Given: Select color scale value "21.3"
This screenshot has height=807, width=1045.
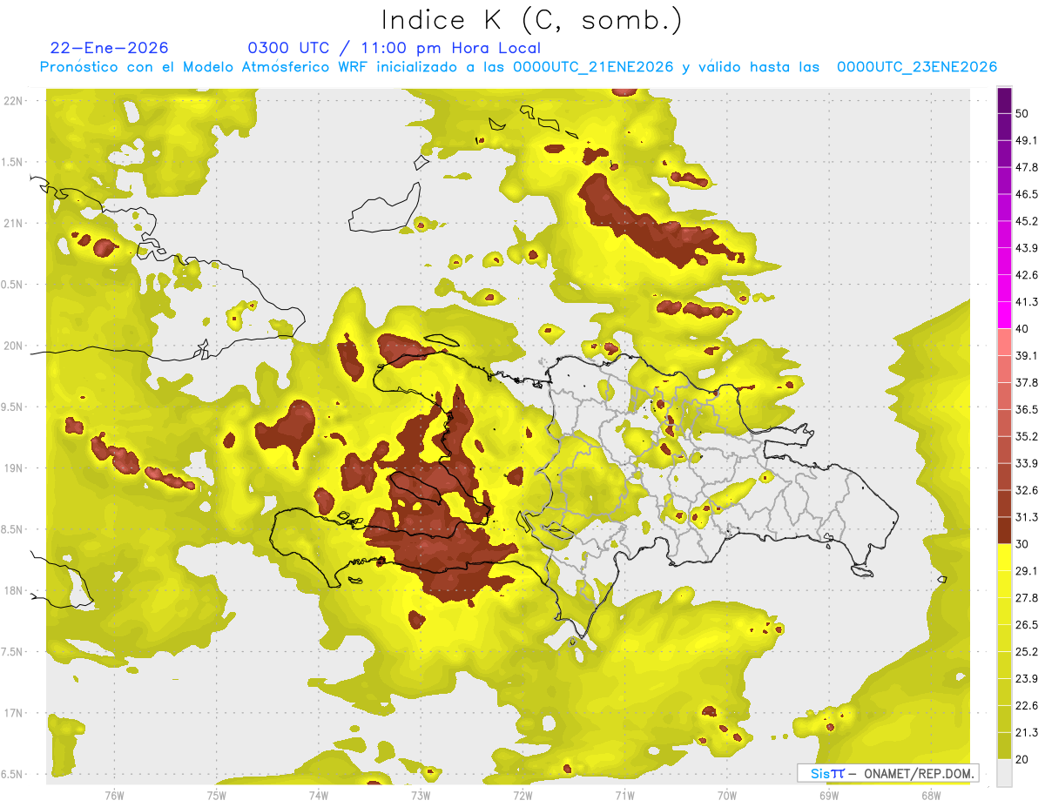Looking at the screenshot, I should tap(1027, 733).
